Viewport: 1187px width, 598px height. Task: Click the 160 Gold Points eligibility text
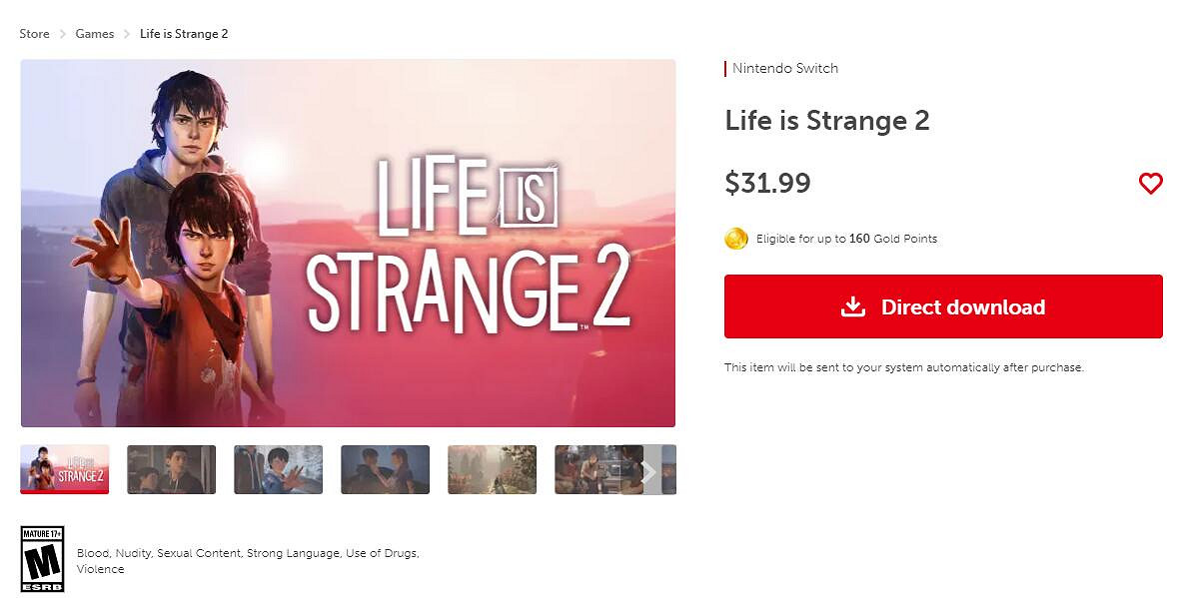(x=846, y=240)
